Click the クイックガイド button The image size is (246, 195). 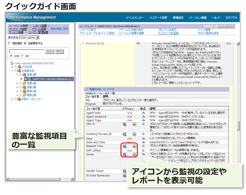(x=226, y=26)
